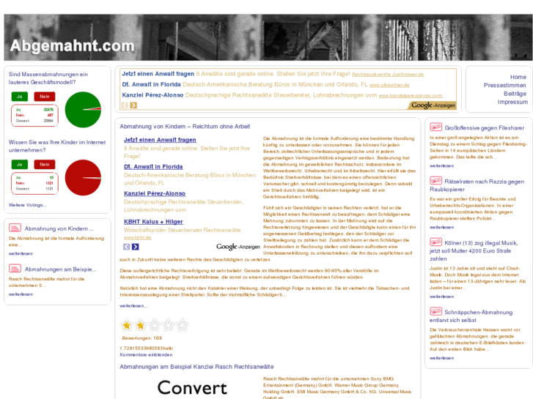Image resolution: width=533 pixels, height=399 pixels.
Task: Rate article with first star
Action: click(x=127, y=325)
